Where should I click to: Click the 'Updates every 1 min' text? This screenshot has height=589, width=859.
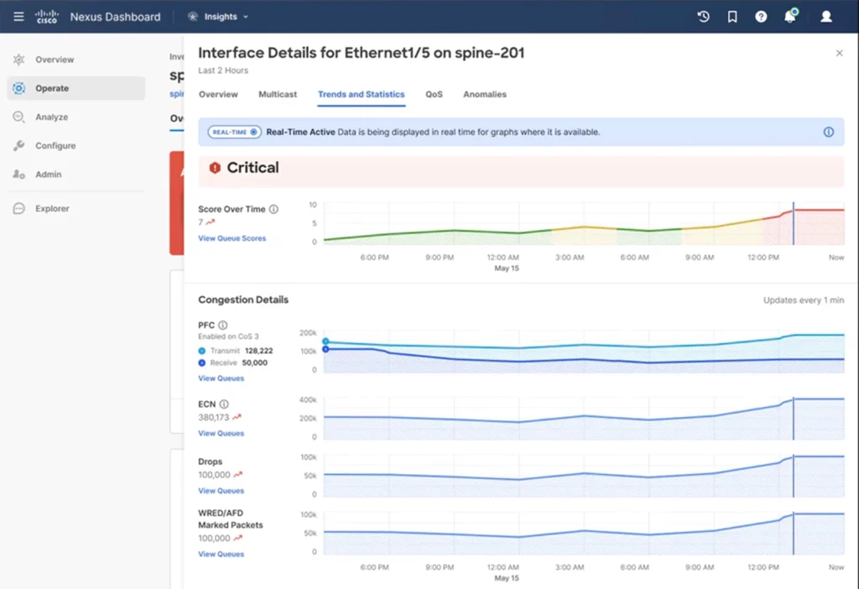coord(804,300)
